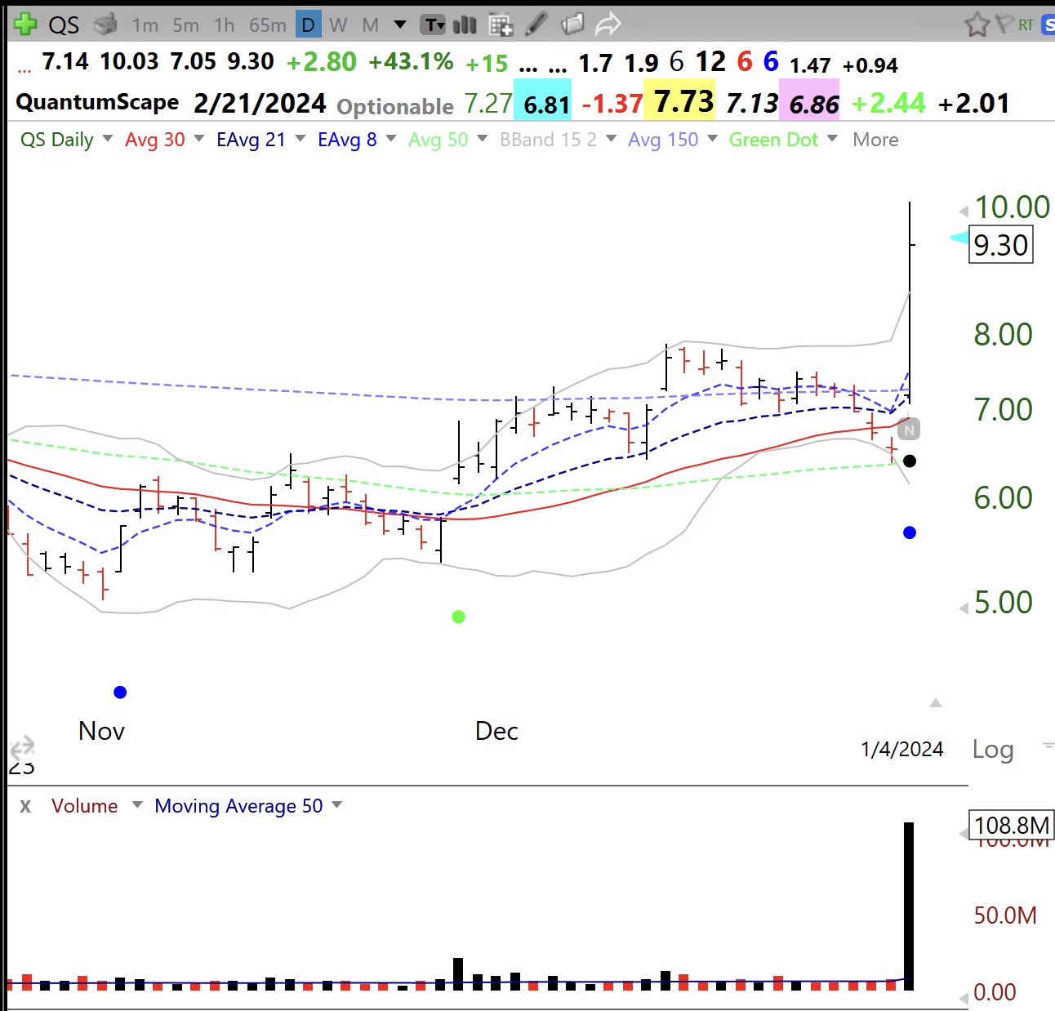Click the 108.8M volume value label
The image size is (1055, 1011).
(x=1012, y=826)
